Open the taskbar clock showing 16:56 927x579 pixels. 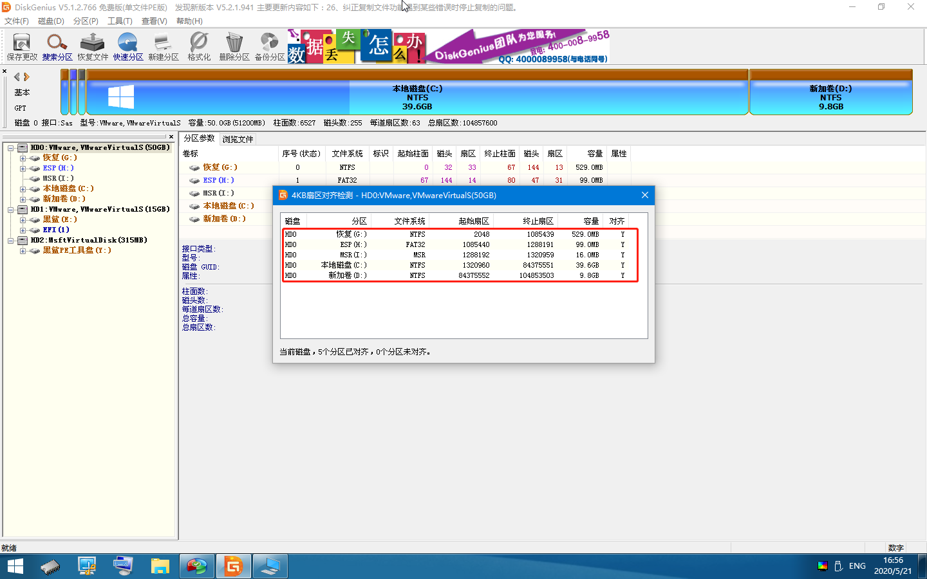tap(893, 565)
